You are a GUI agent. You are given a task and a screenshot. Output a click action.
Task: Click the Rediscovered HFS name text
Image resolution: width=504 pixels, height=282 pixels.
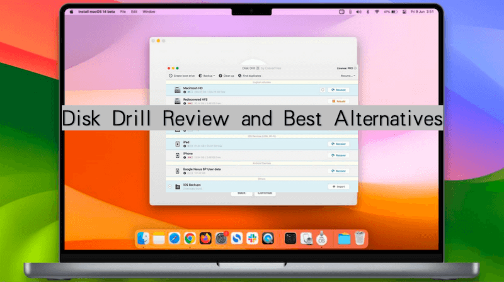point(195,99)
